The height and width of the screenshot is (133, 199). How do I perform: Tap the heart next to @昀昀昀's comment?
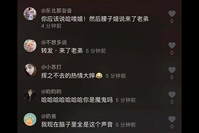(172, 94)
